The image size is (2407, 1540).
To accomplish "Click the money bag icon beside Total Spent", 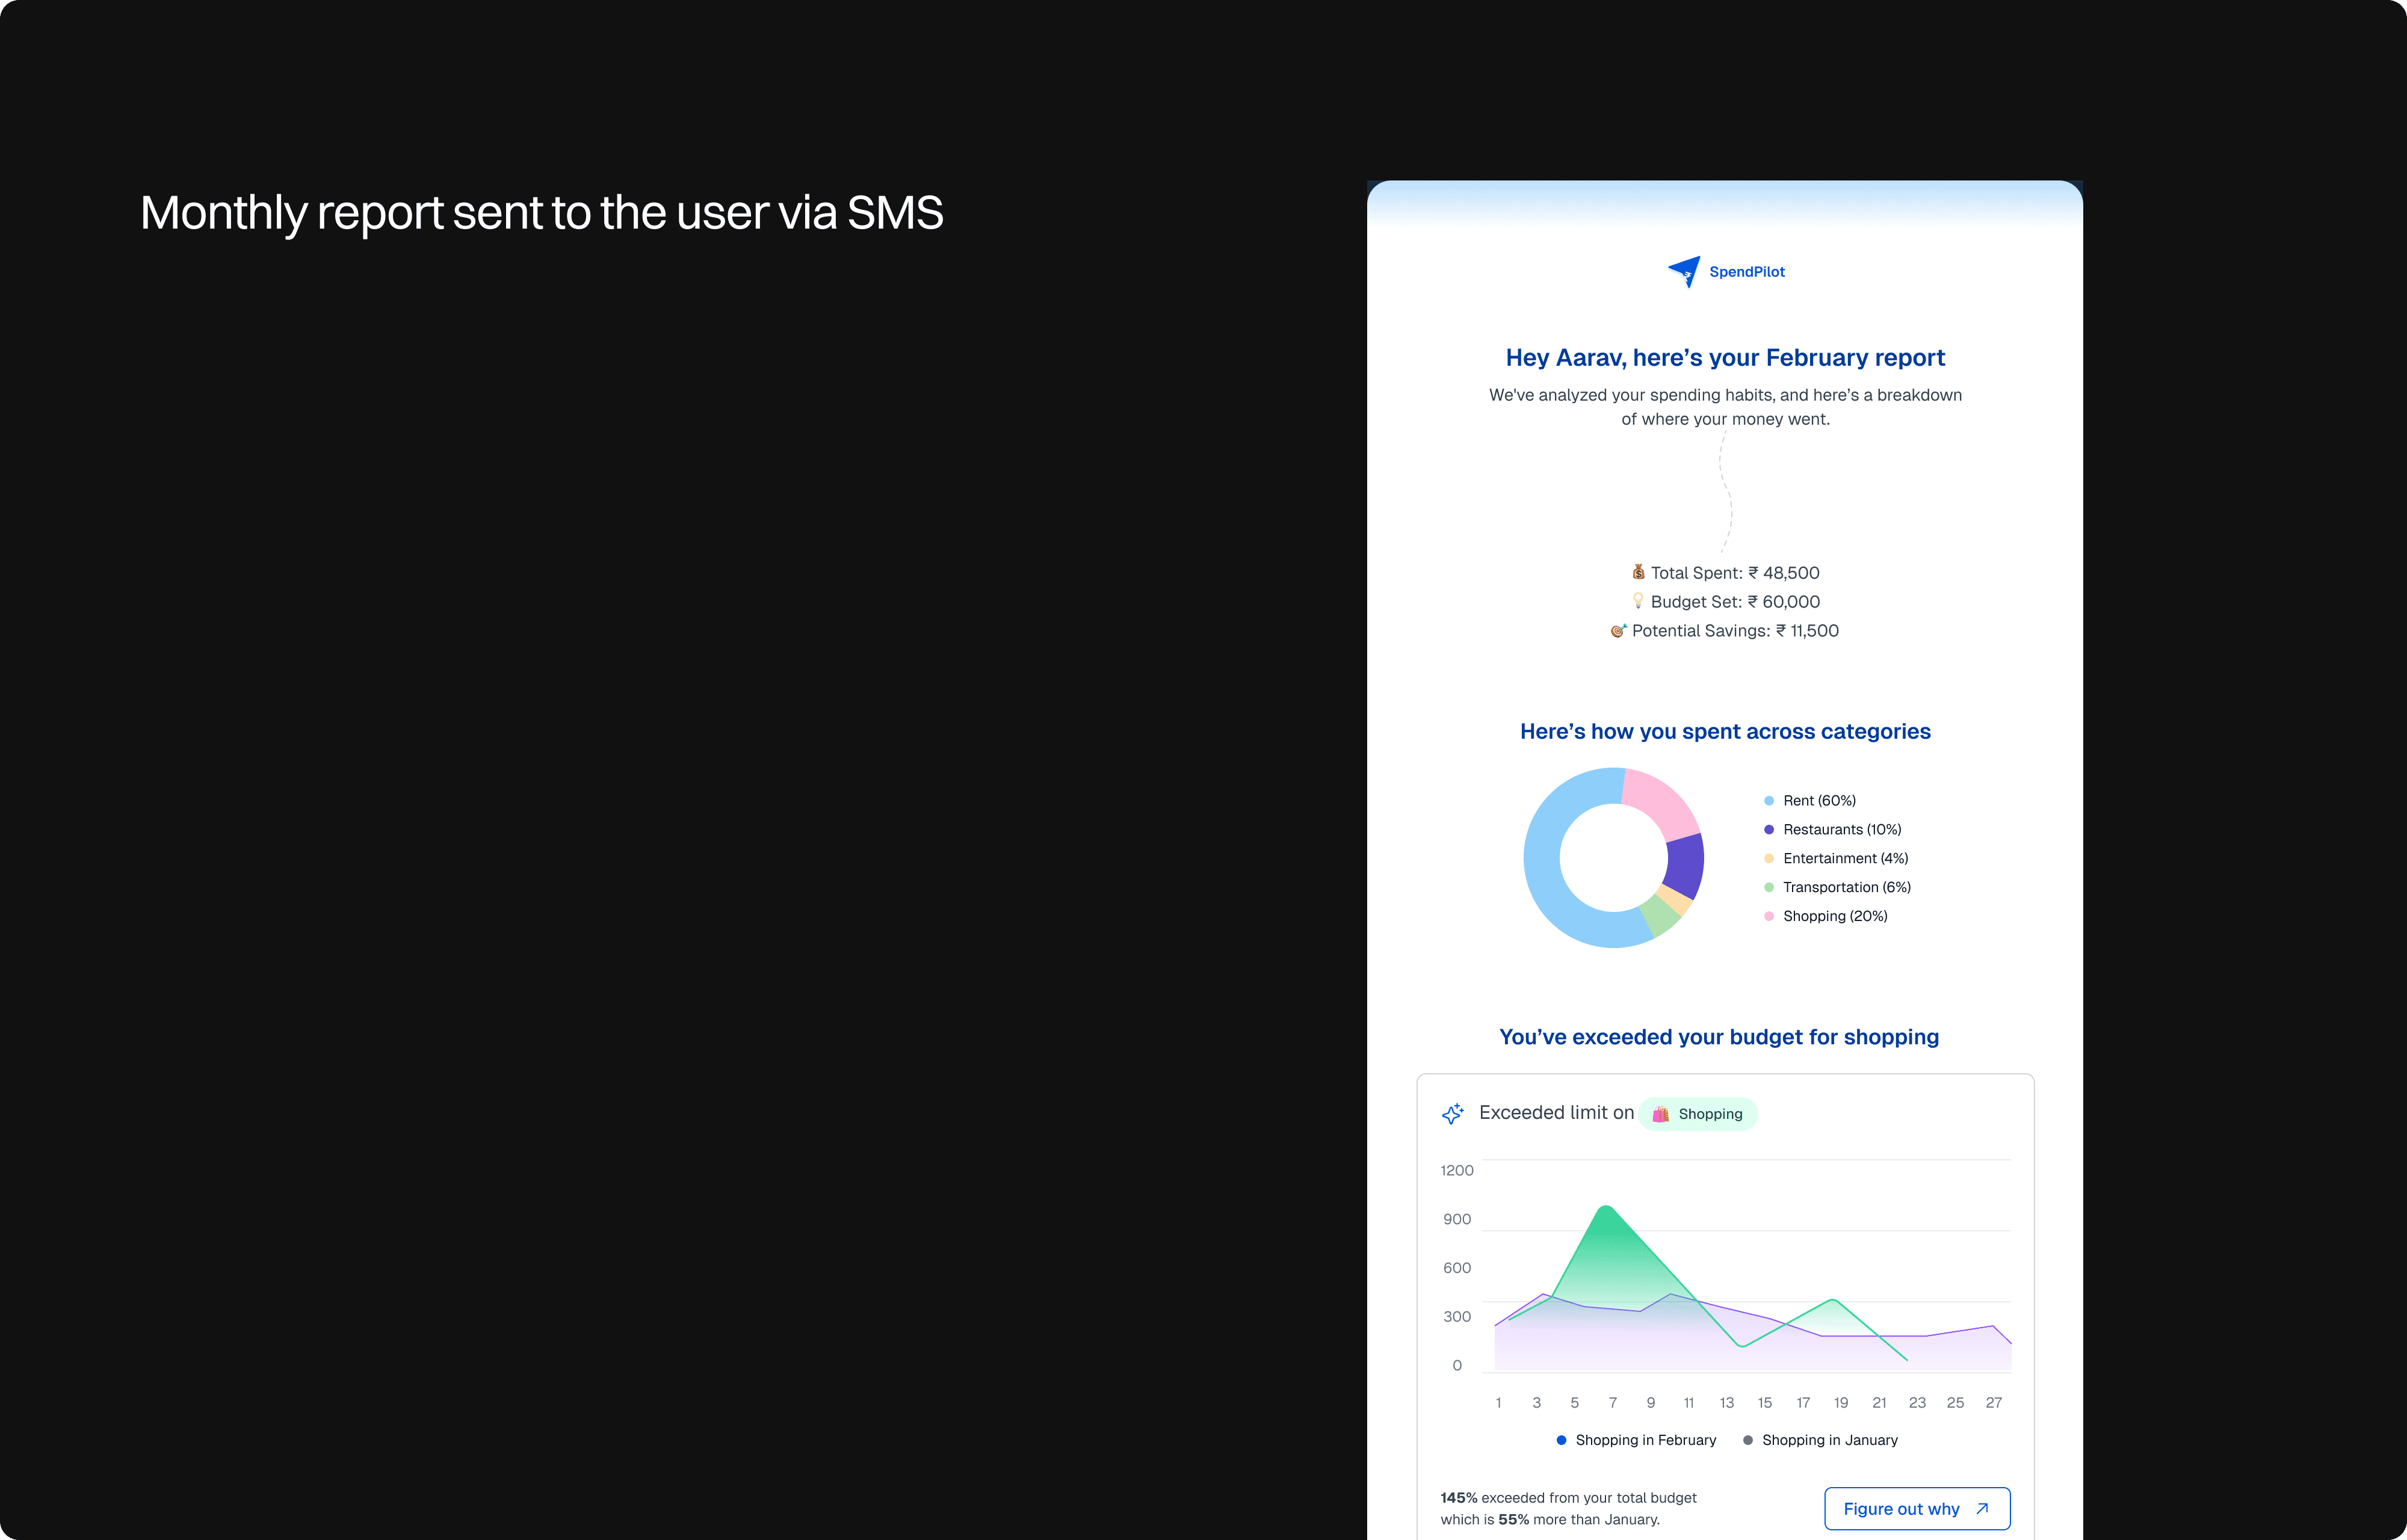I will (x=1638, y=572).
